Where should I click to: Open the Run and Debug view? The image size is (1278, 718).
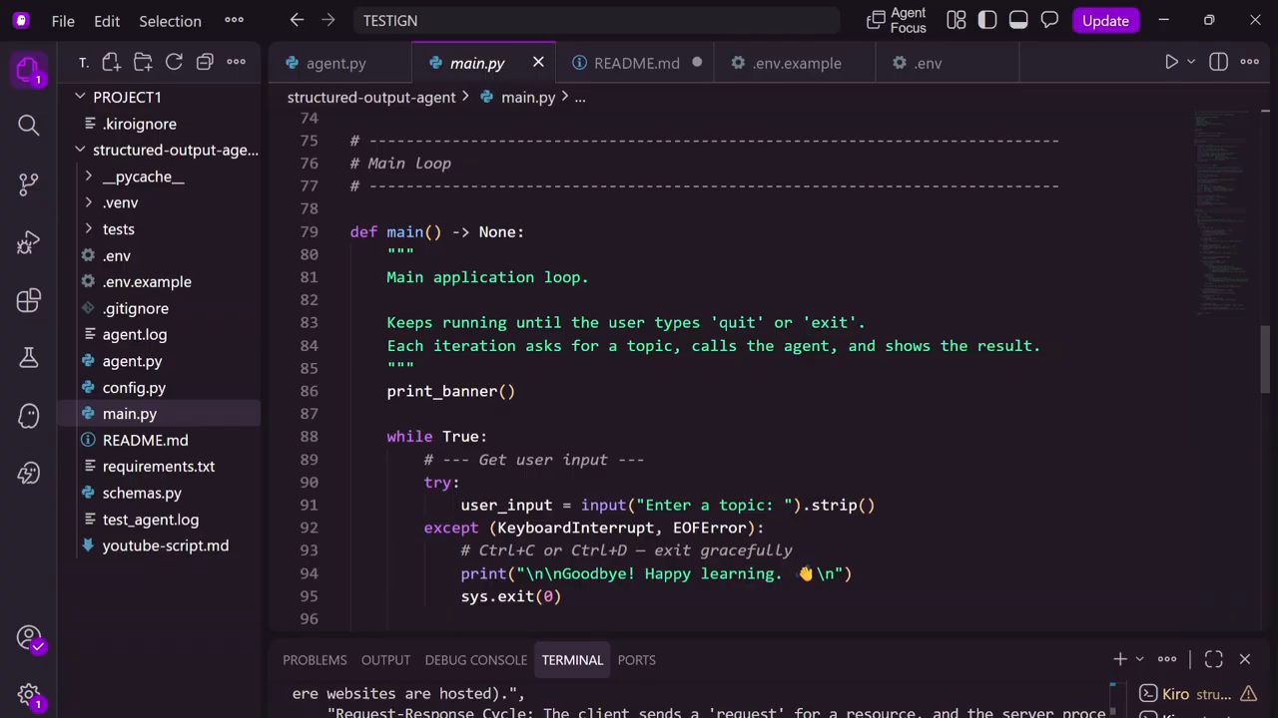pos(28,242)
